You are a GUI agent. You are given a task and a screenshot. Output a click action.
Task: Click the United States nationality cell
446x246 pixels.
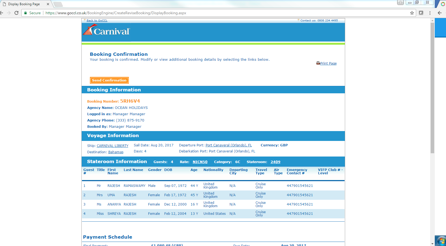tap(215, 214)
